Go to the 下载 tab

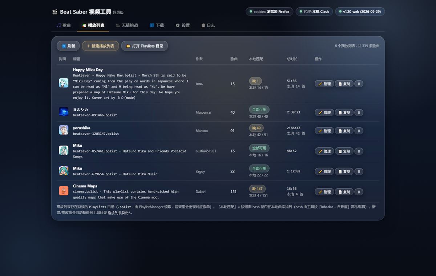point(157,25)
